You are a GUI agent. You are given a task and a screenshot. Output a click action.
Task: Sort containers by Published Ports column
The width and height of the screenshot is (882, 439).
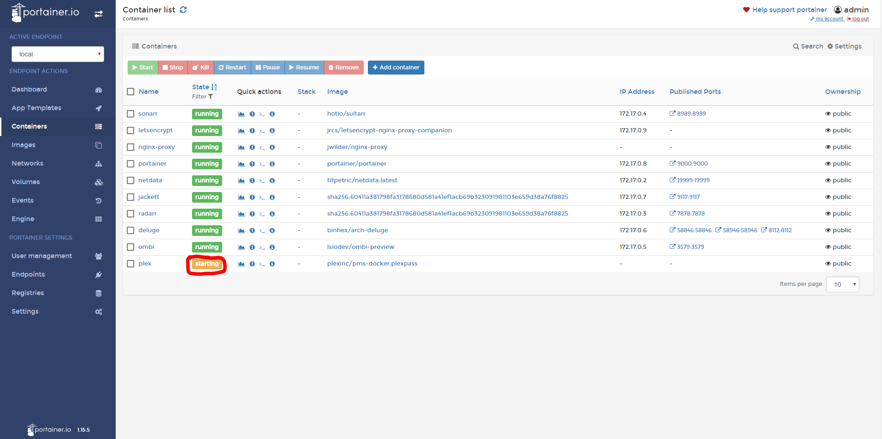[x=695, y=92]
